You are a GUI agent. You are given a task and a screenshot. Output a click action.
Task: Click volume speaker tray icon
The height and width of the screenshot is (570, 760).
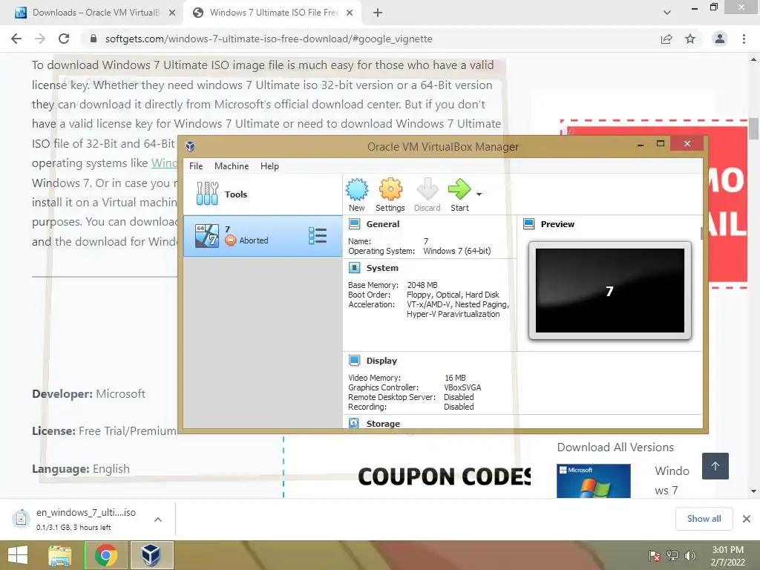tap(689, 556)
